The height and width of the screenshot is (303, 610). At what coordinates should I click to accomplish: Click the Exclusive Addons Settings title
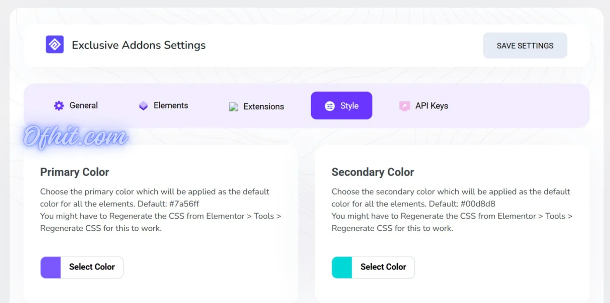pyautogui.click(x=139, y=45)
